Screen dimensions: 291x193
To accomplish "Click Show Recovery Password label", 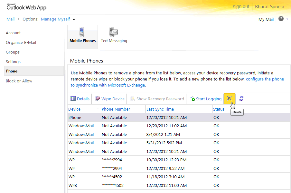I will [x=160, y=99].
